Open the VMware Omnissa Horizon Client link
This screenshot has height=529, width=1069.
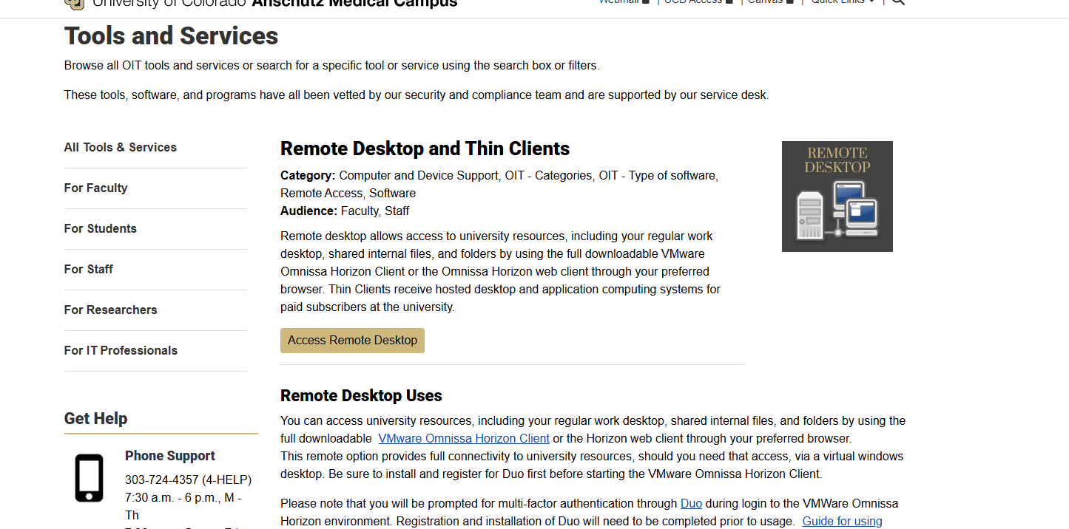coord(464,438)
